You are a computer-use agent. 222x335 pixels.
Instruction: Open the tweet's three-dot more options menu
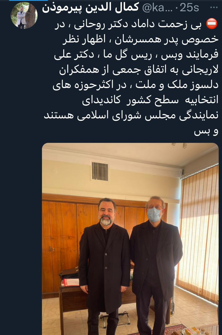pyautogui.click(x=214, y=8)
